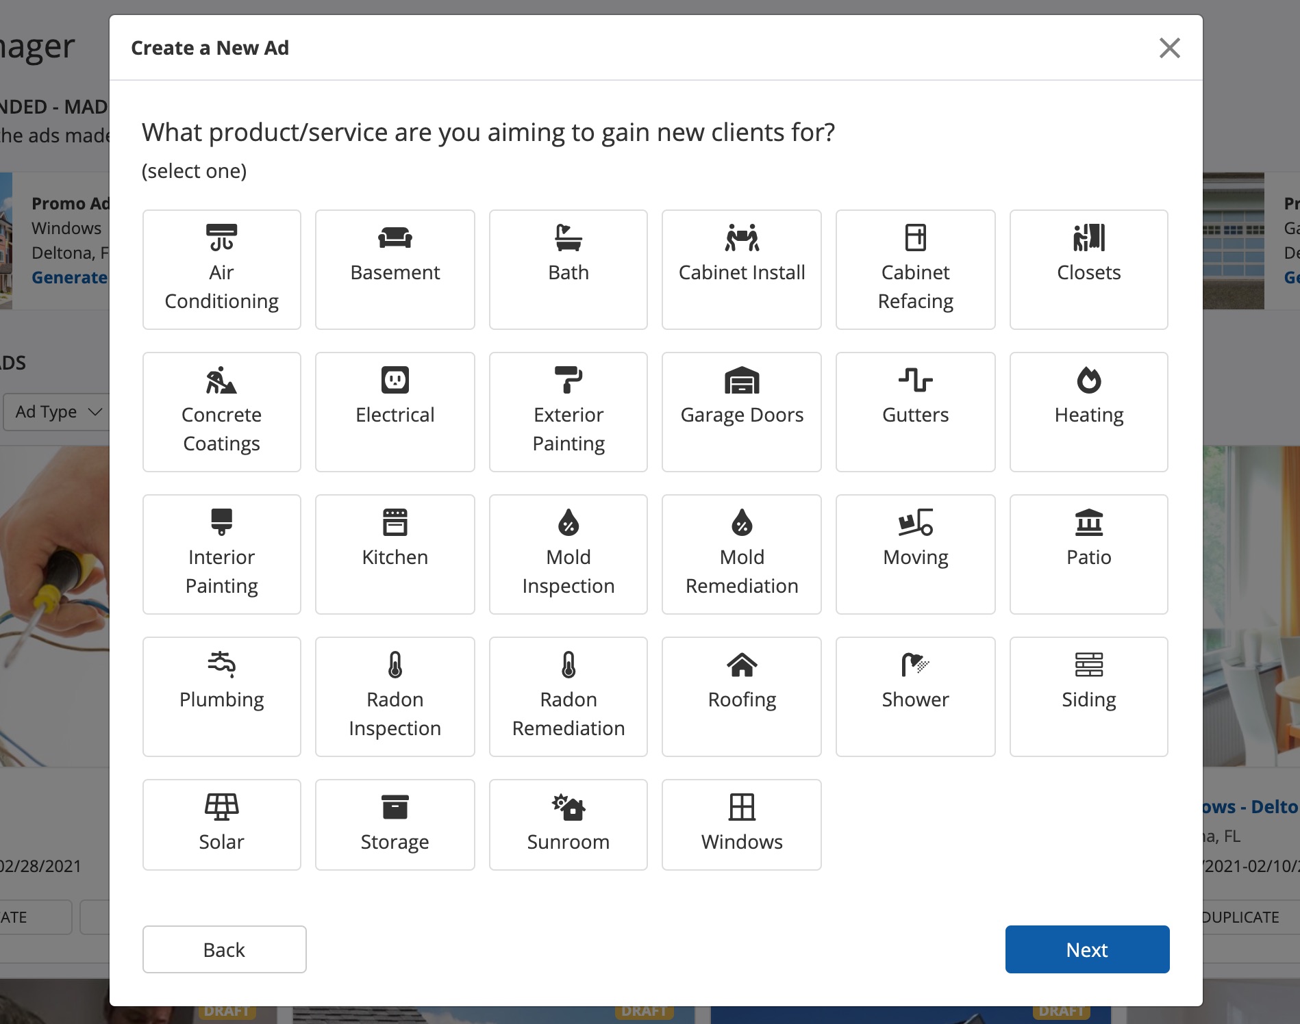Image resolution: width=1300 pixels, height=1024 pixels.
Task: Select the Roofing house icon
Action: (741, 665)
